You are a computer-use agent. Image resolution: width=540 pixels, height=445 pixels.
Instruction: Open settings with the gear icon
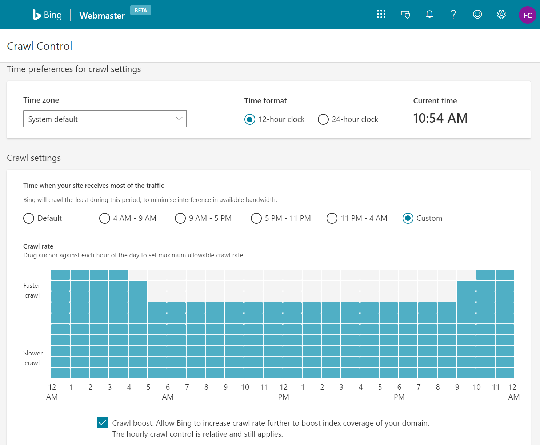(x=501, y=14)
